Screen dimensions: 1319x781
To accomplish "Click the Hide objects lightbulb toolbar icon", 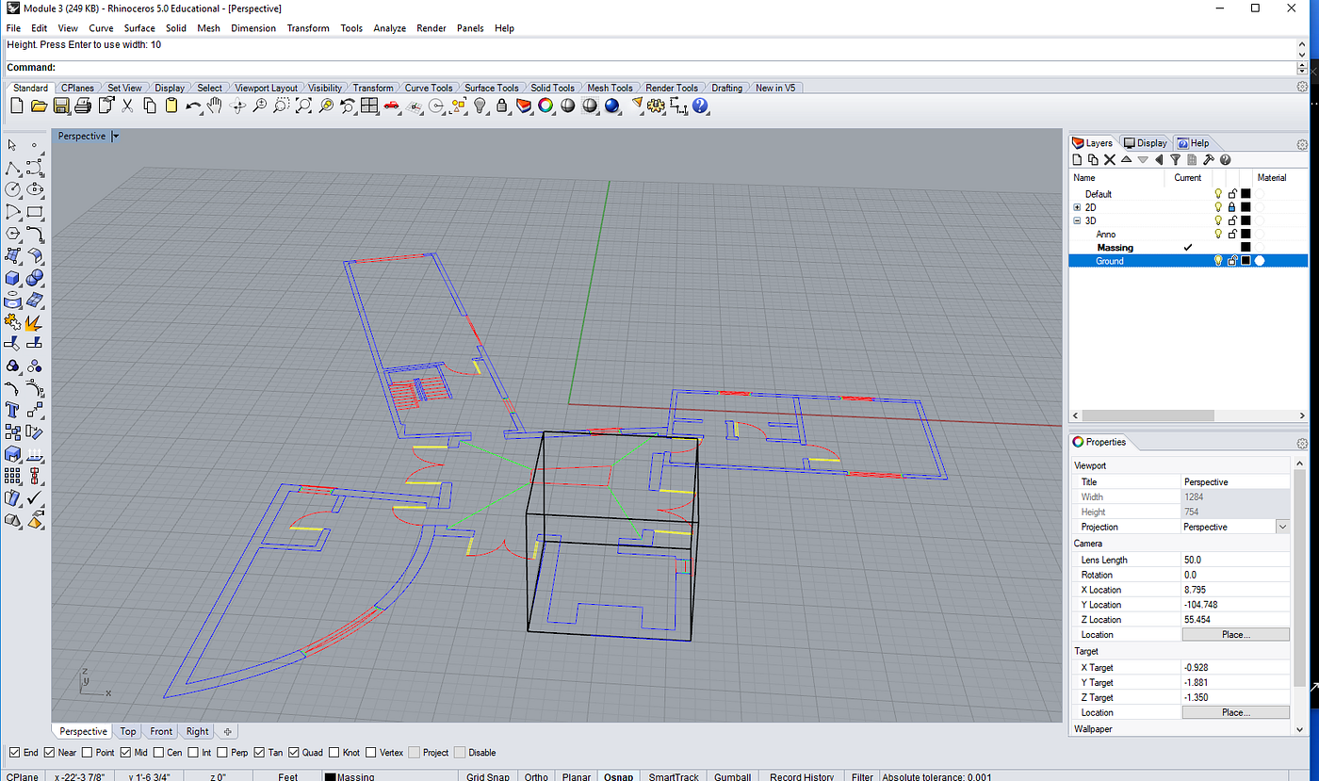I will click(x=480, y=106).
